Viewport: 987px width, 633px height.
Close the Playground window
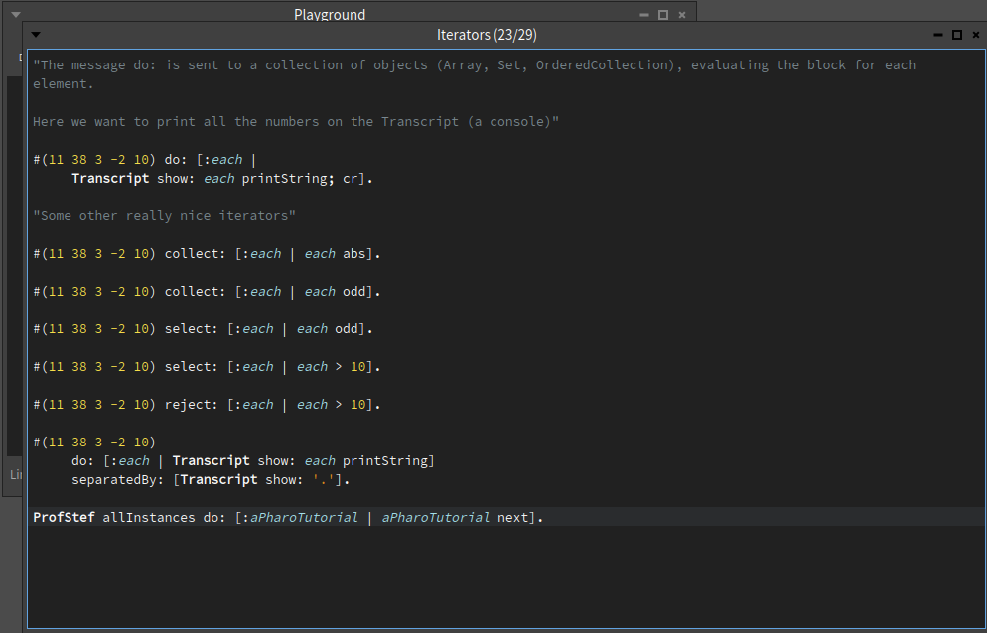(682, 15)
